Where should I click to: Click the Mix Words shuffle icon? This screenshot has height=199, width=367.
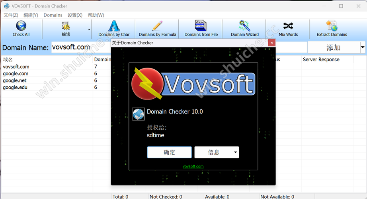[x=288, y=26]
